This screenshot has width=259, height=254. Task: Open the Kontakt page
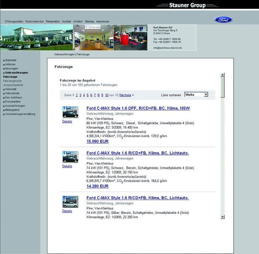67,22
